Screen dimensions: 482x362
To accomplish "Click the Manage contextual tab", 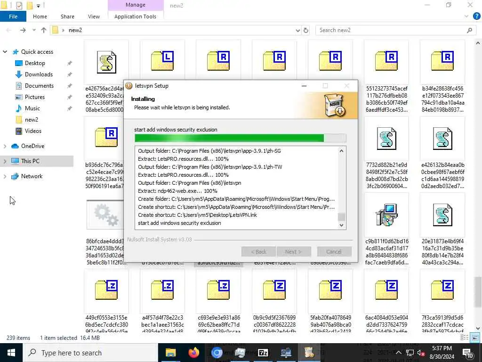I will point(135,5).
